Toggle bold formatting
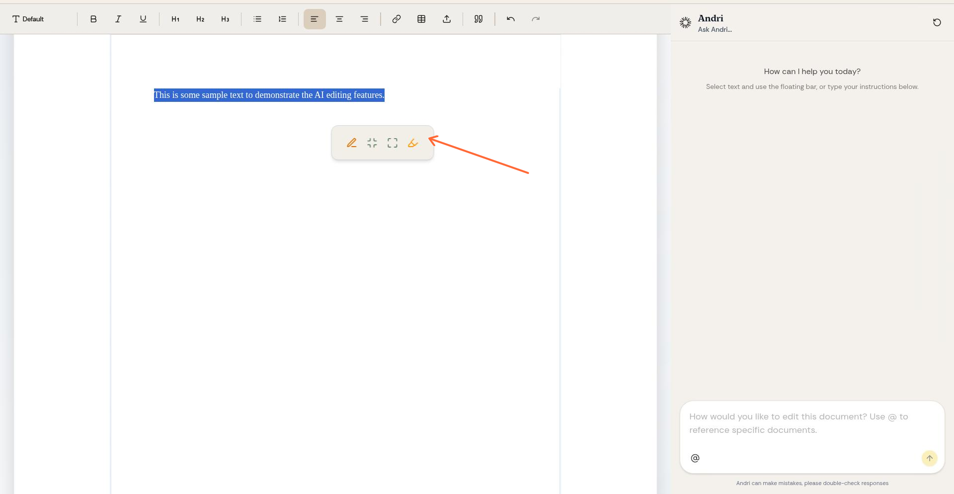 (x=93, y=19)
